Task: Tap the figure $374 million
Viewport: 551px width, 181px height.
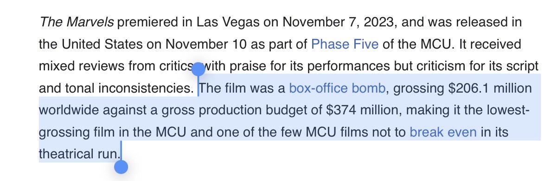Action: [363, 111]
